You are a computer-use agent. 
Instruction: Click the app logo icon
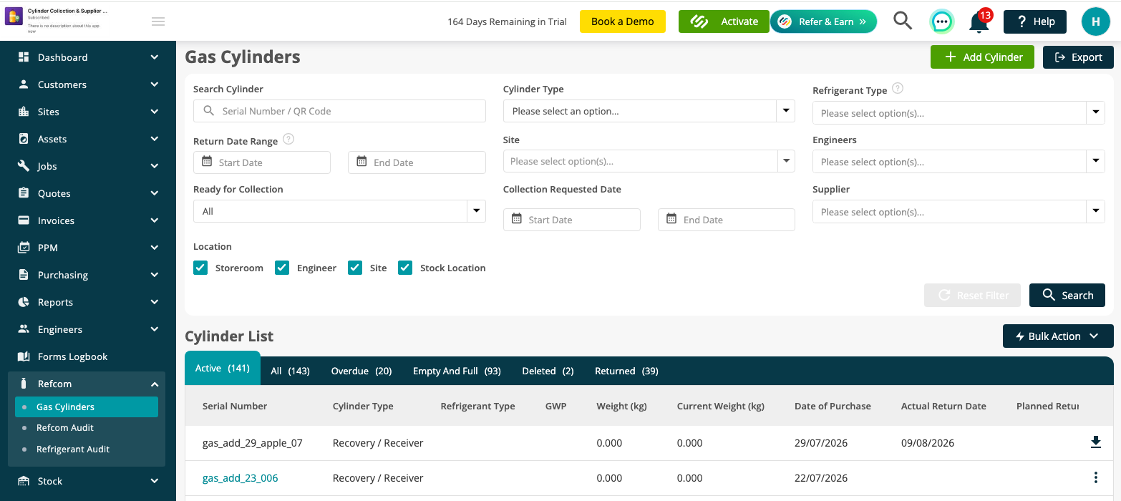point(14,16)
